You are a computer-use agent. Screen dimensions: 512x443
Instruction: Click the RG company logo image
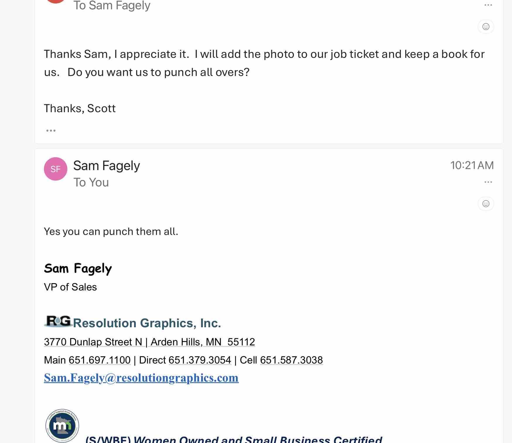pyautogui.click(x=58, y=321)
